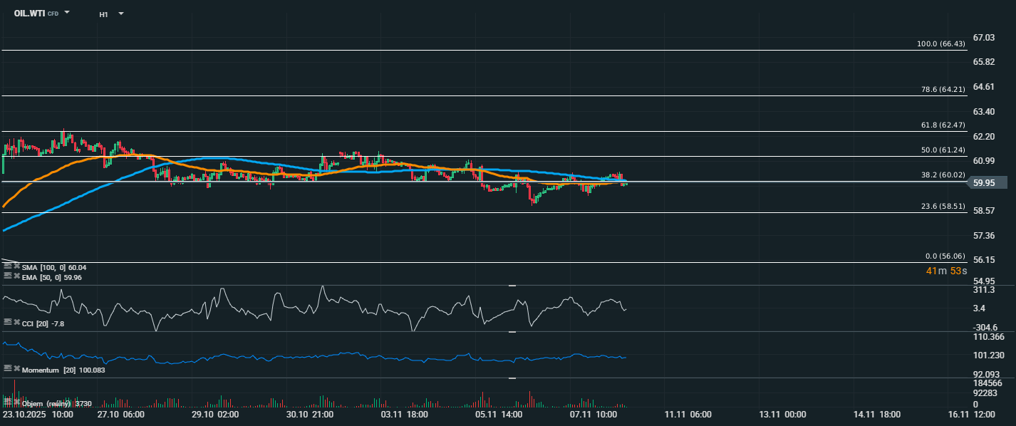Remove the Momentum [20] indicator
Image resolution: width=1016 pixels, height=426 pixels.
click(16, 369)
